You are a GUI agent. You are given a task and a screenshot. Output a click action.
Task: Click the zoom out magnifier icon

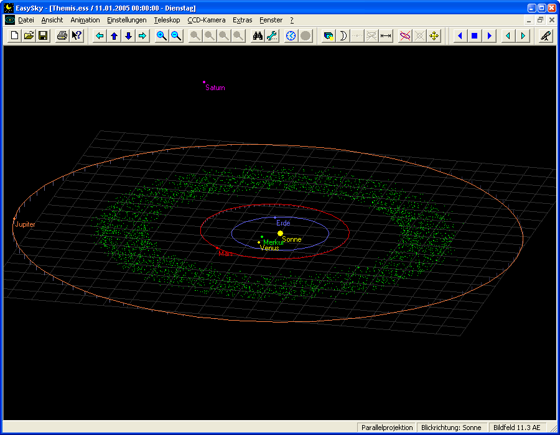[176, 36]
